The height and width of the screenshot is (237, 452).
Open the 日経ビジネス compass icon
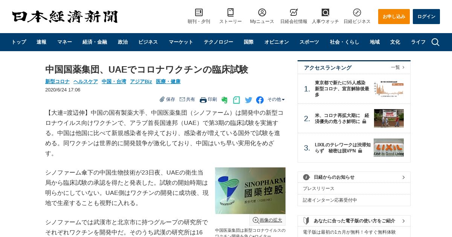tap(357, 12)
